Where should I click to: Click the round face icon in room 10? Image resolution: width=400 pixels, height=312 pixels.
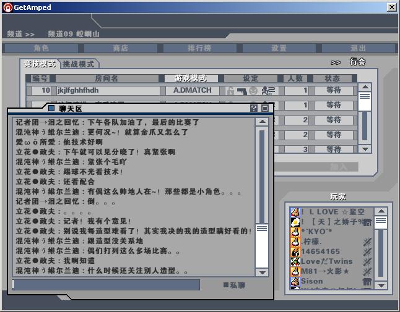click(x=253, y=91)
